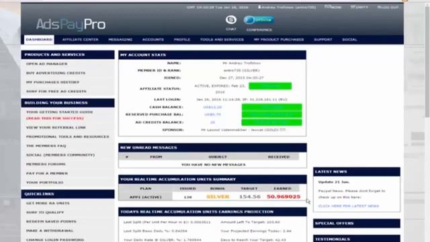Click Buy Advertising Credits
430x242 pixels.
[x=56, y=73]
